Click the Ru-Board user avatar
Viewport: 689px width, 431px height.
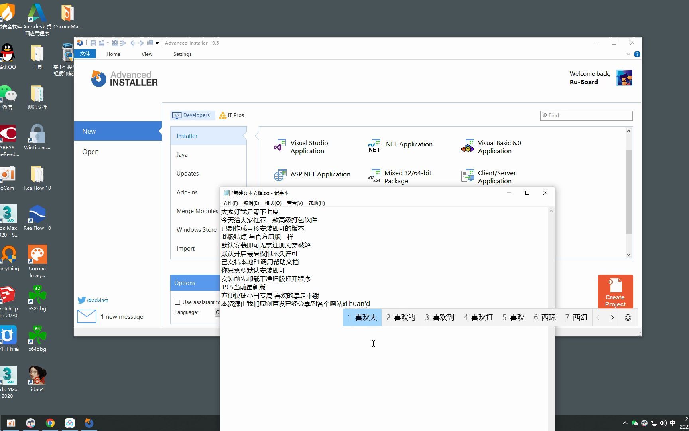(x=624, y=78)
